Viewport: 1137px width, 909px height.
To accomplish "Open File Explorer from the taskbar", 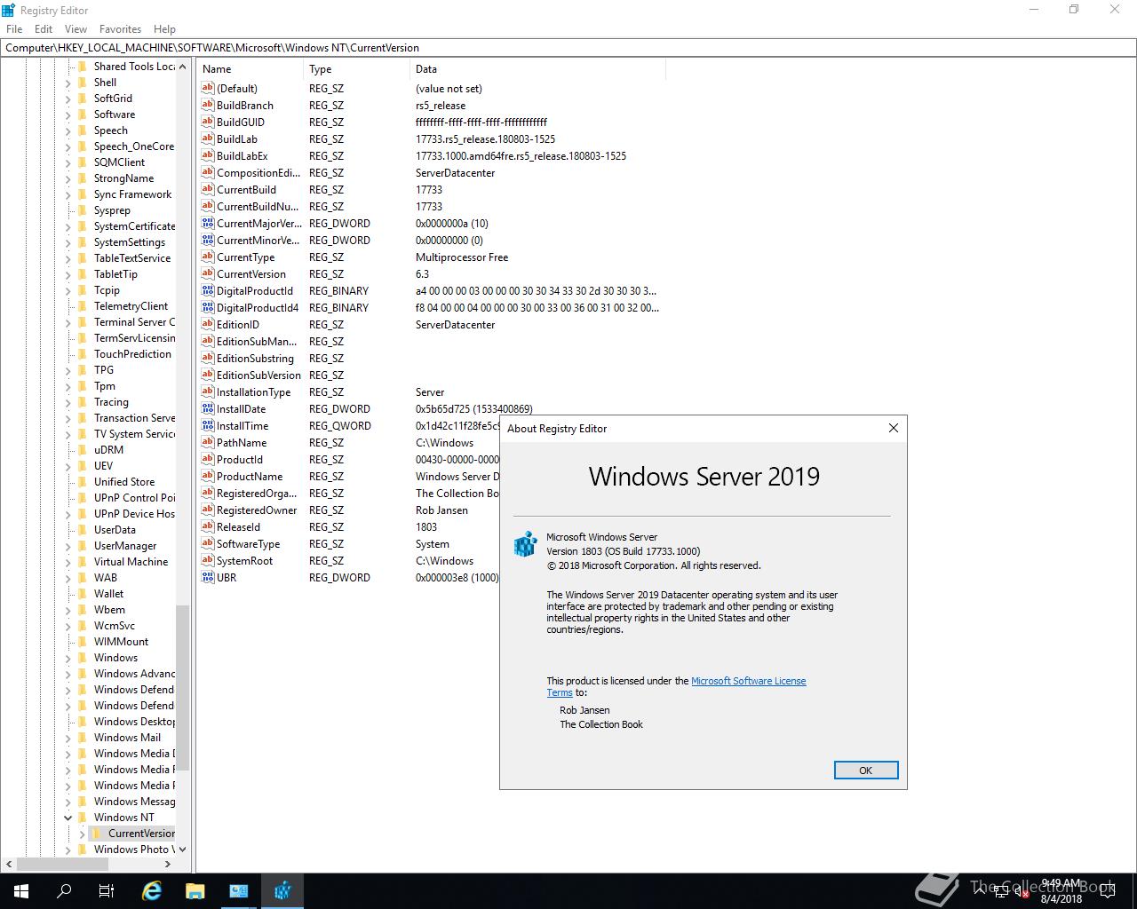I will pos(195,891).
